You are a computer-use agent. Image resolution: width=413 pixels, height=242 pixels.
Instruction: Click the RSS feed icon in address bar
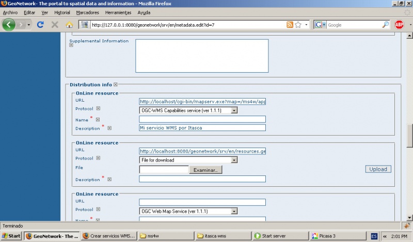point(290,24)
